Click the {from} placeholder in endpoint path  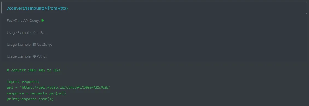point(53,8)
